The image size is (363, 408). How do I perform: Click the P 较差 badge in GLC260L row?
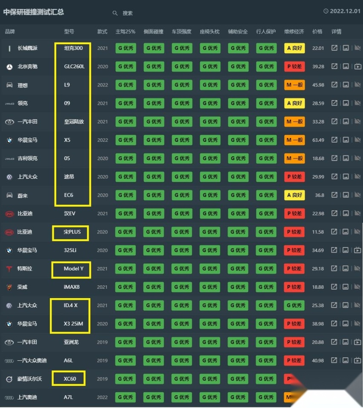[x=294, y=66]
